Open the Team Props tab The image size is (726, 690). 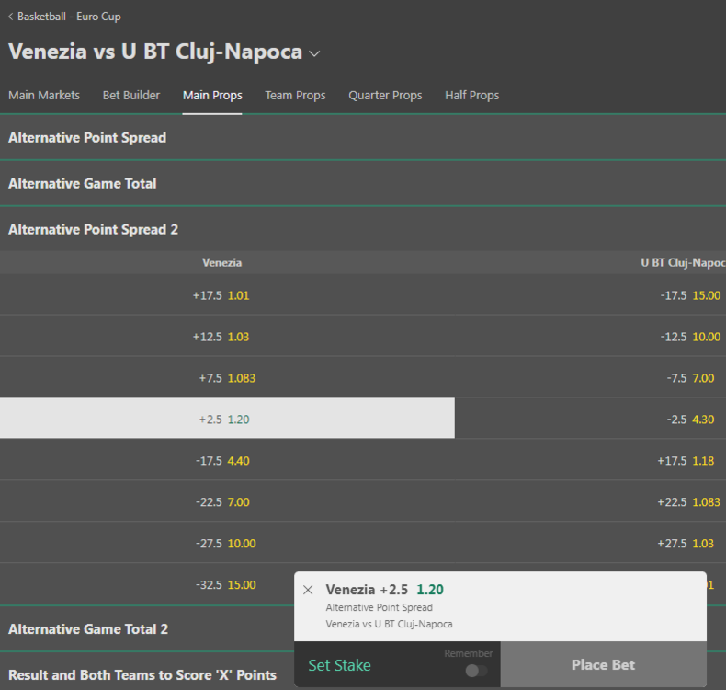[295, 95]
